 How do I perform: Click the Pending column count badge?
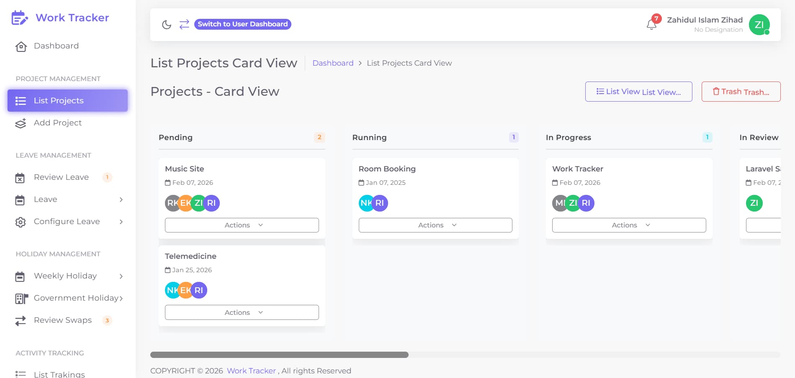[319, 137]
